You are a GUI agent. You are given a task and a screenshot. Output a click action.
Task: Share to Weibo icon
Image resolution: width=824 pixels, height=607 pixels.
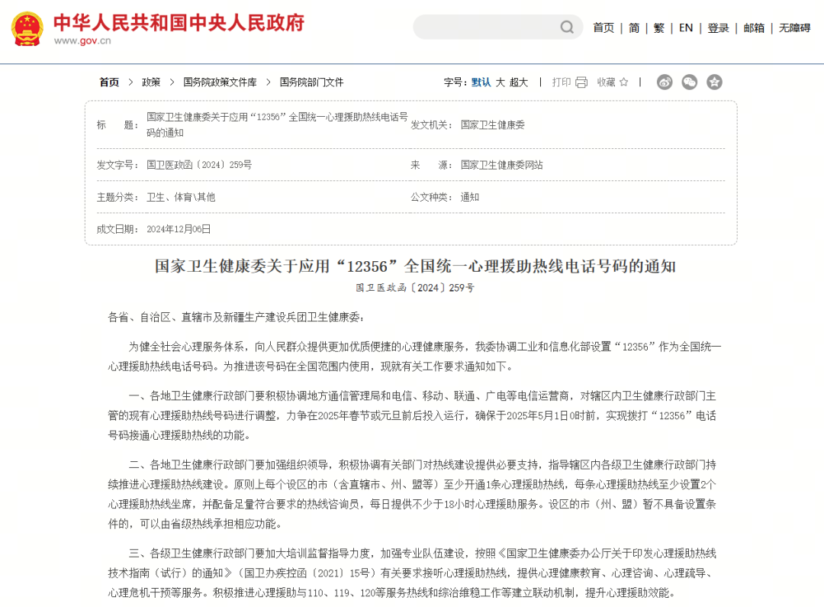pyautogui.click(x=665, y=82)
